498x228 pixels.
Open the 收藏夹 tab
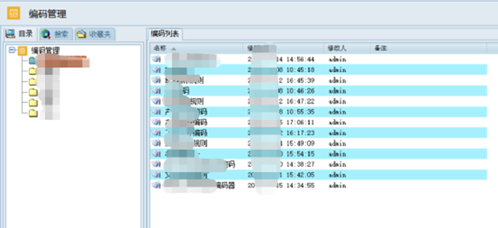pos(95,34)
